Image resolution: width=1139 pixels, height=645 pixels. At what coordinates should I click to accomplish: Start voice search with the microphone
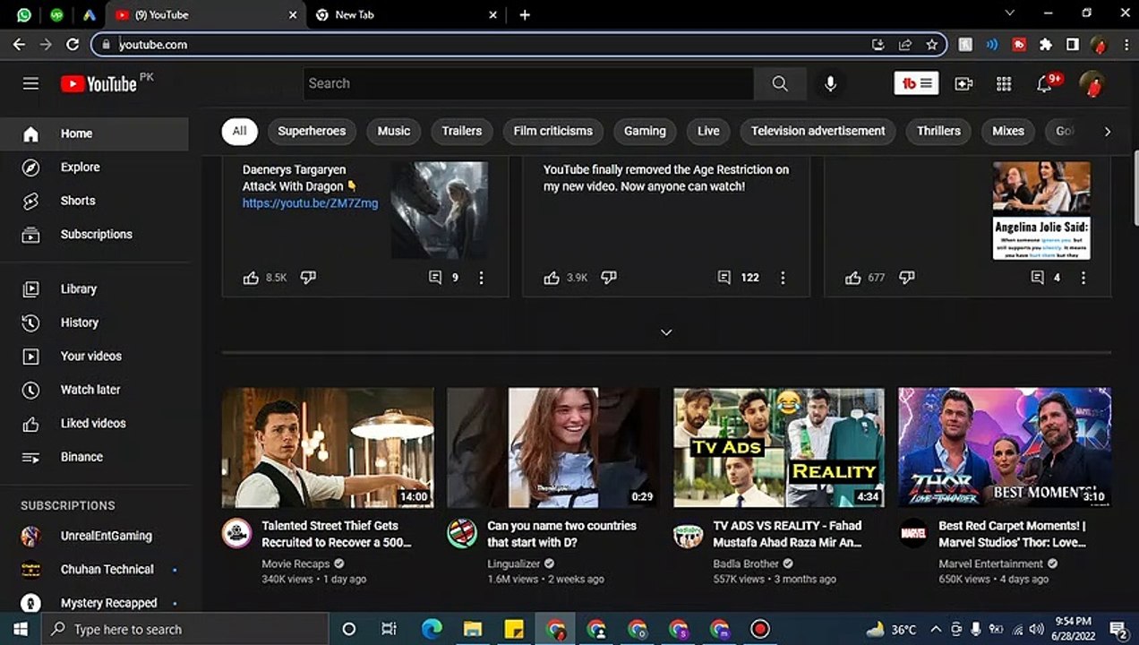[830, 83]
